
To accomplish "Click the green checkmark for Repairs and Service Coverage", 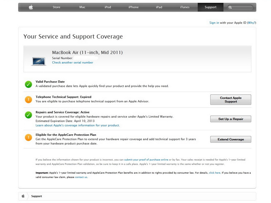I will point(28,115).
